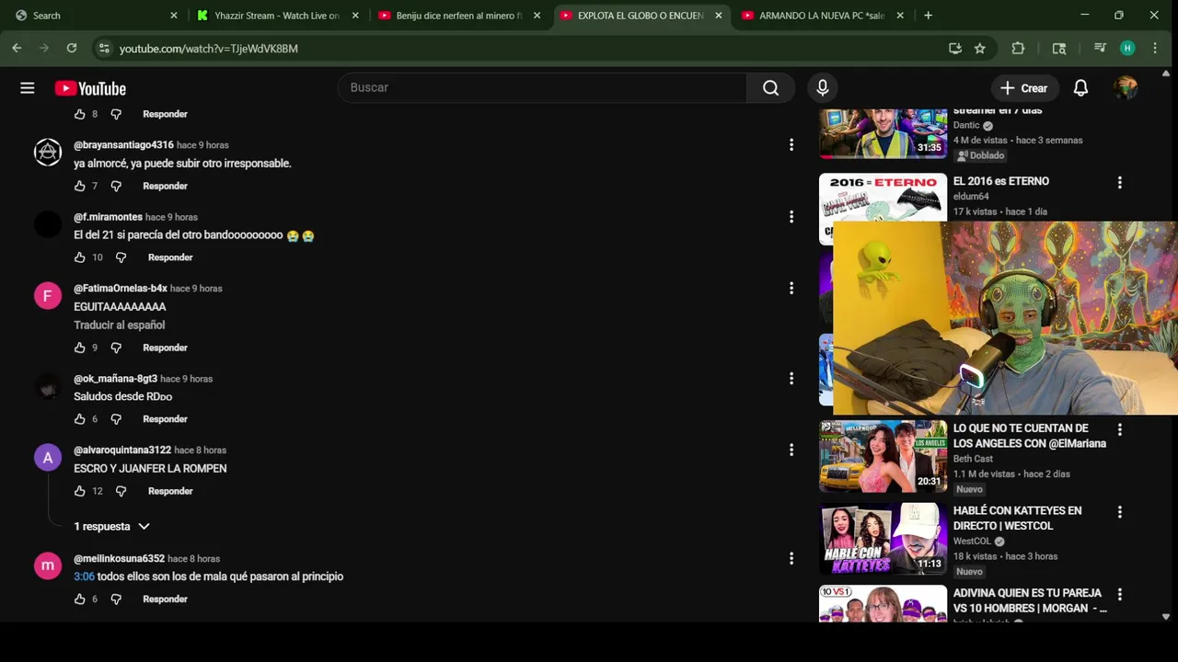Screen dimensions: 1178x662
Task: Open the notifications bell
Action: 1080,88
